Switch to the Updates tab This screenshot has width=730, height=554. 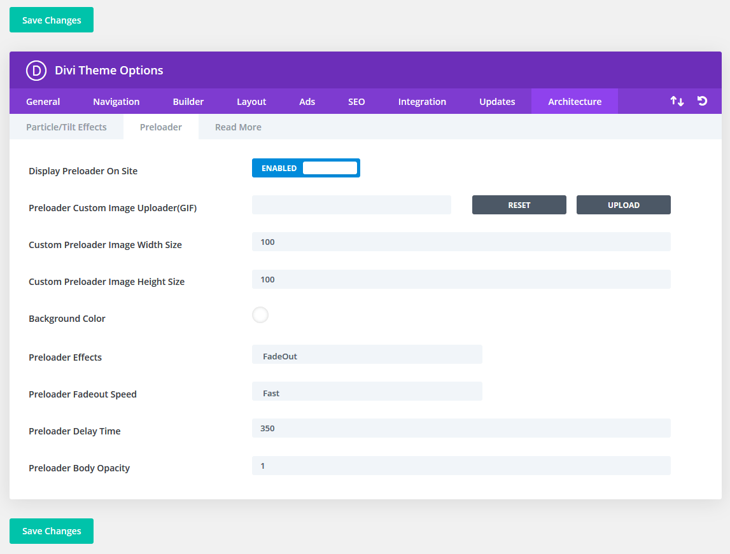click(x=497, y=101)
